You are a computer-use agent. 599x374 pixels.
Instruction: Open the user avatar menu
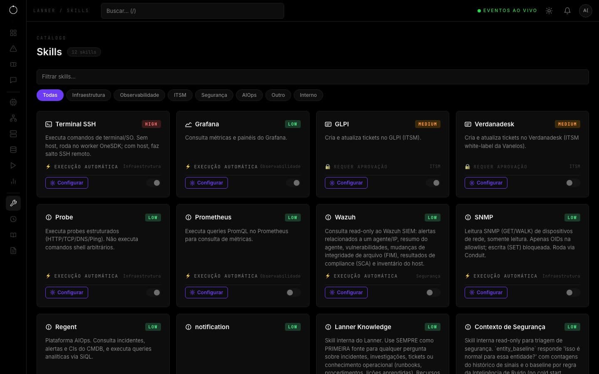click(586, 11)
